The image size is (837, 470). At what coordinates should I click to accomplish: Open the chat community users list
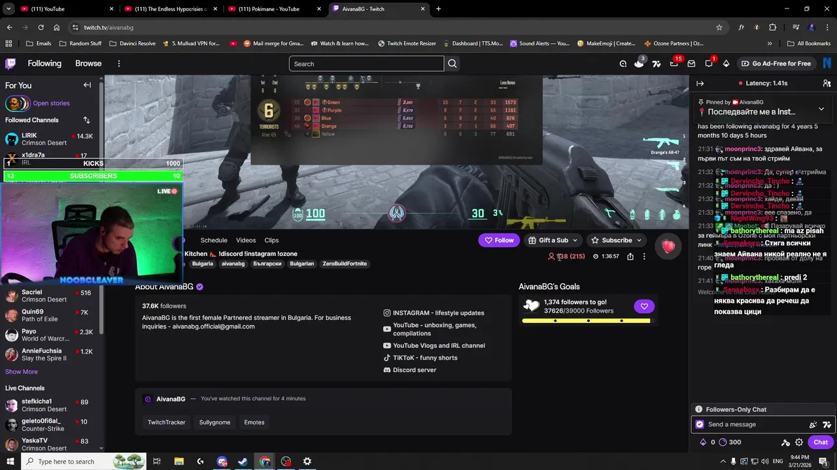827,84
